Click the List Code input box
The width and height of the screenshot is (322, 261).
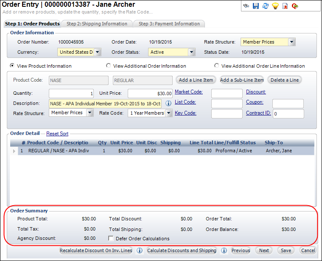coord(227,104)
